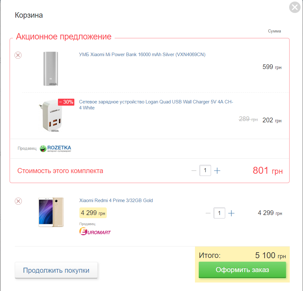Click the Euromart seller logo

click(95, 231)
